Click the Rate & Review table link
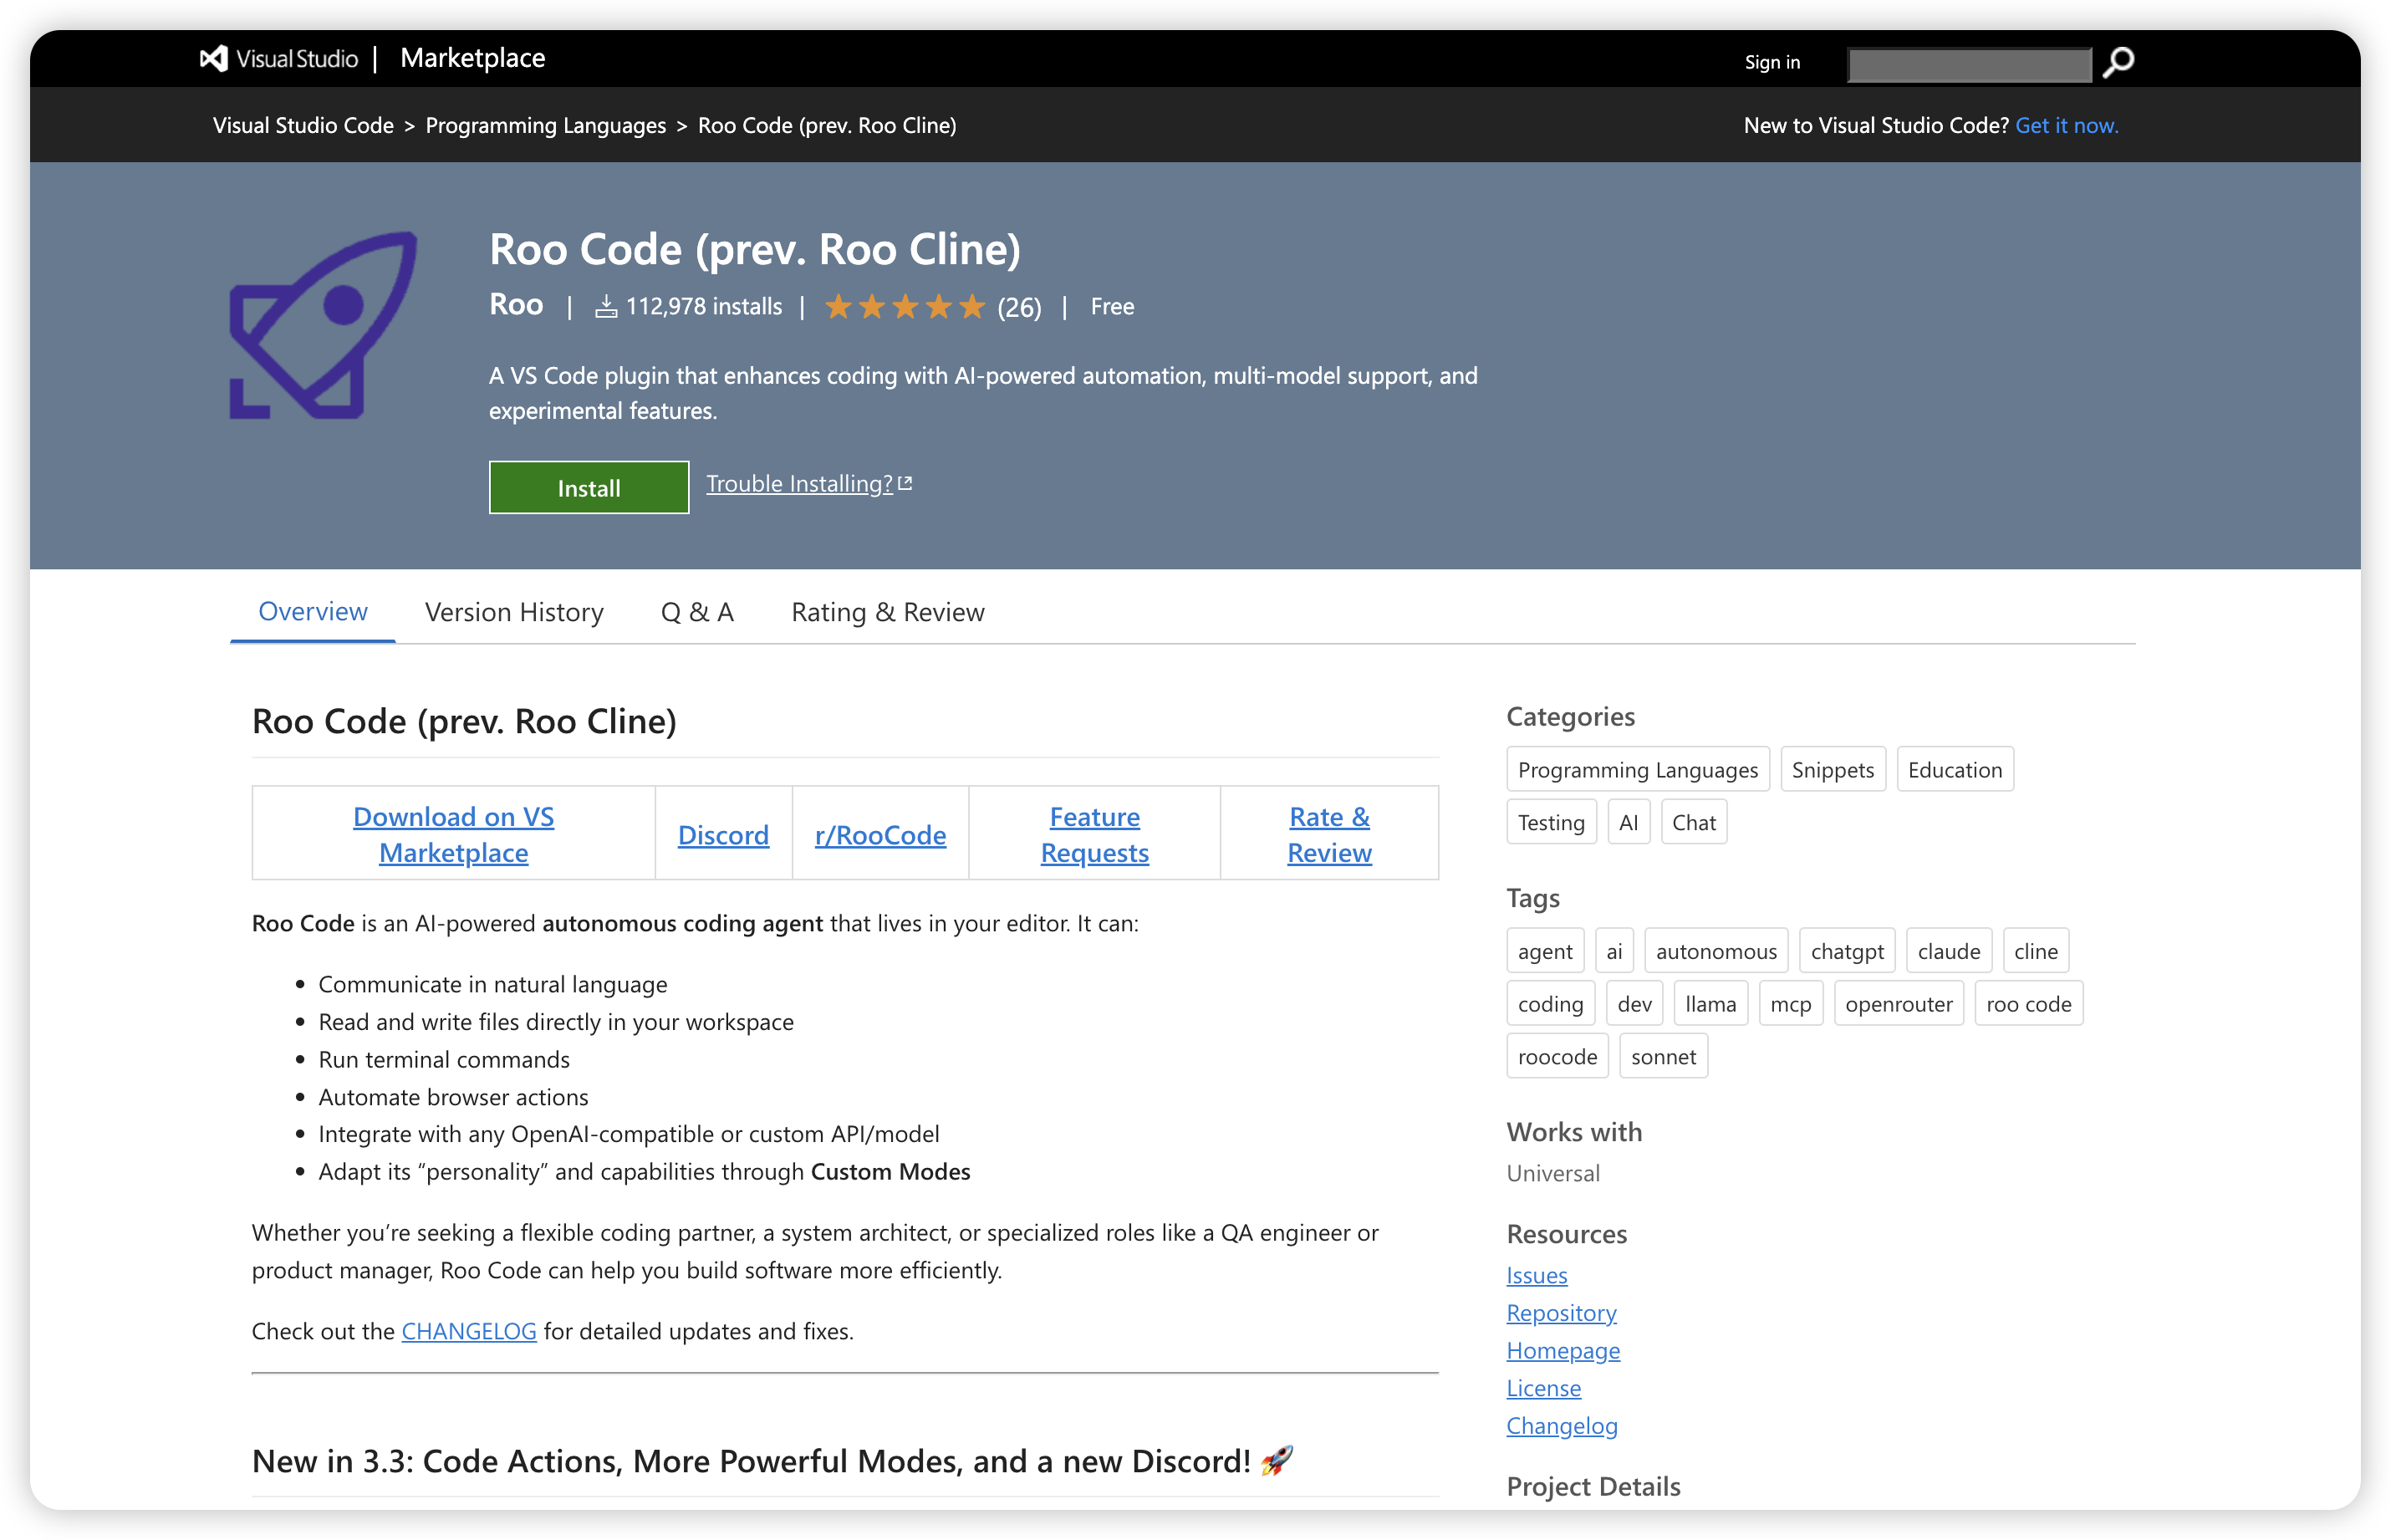 [x=1329, y=834]
